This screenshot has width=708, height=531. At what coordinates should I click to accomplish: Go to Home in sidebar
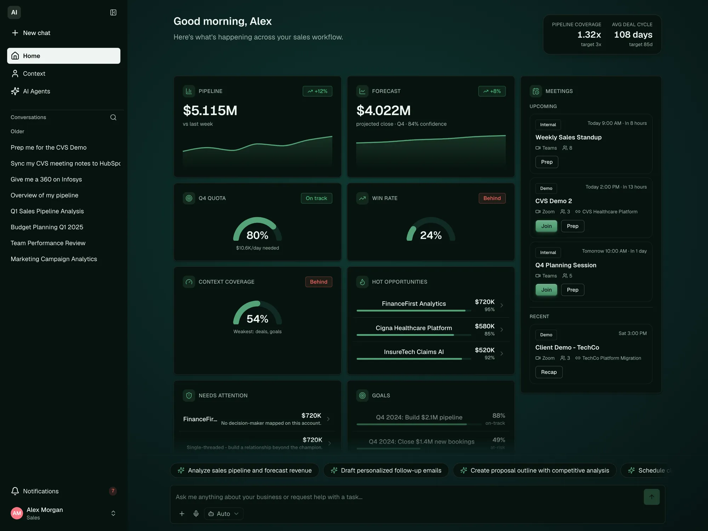tap(64, 56)
